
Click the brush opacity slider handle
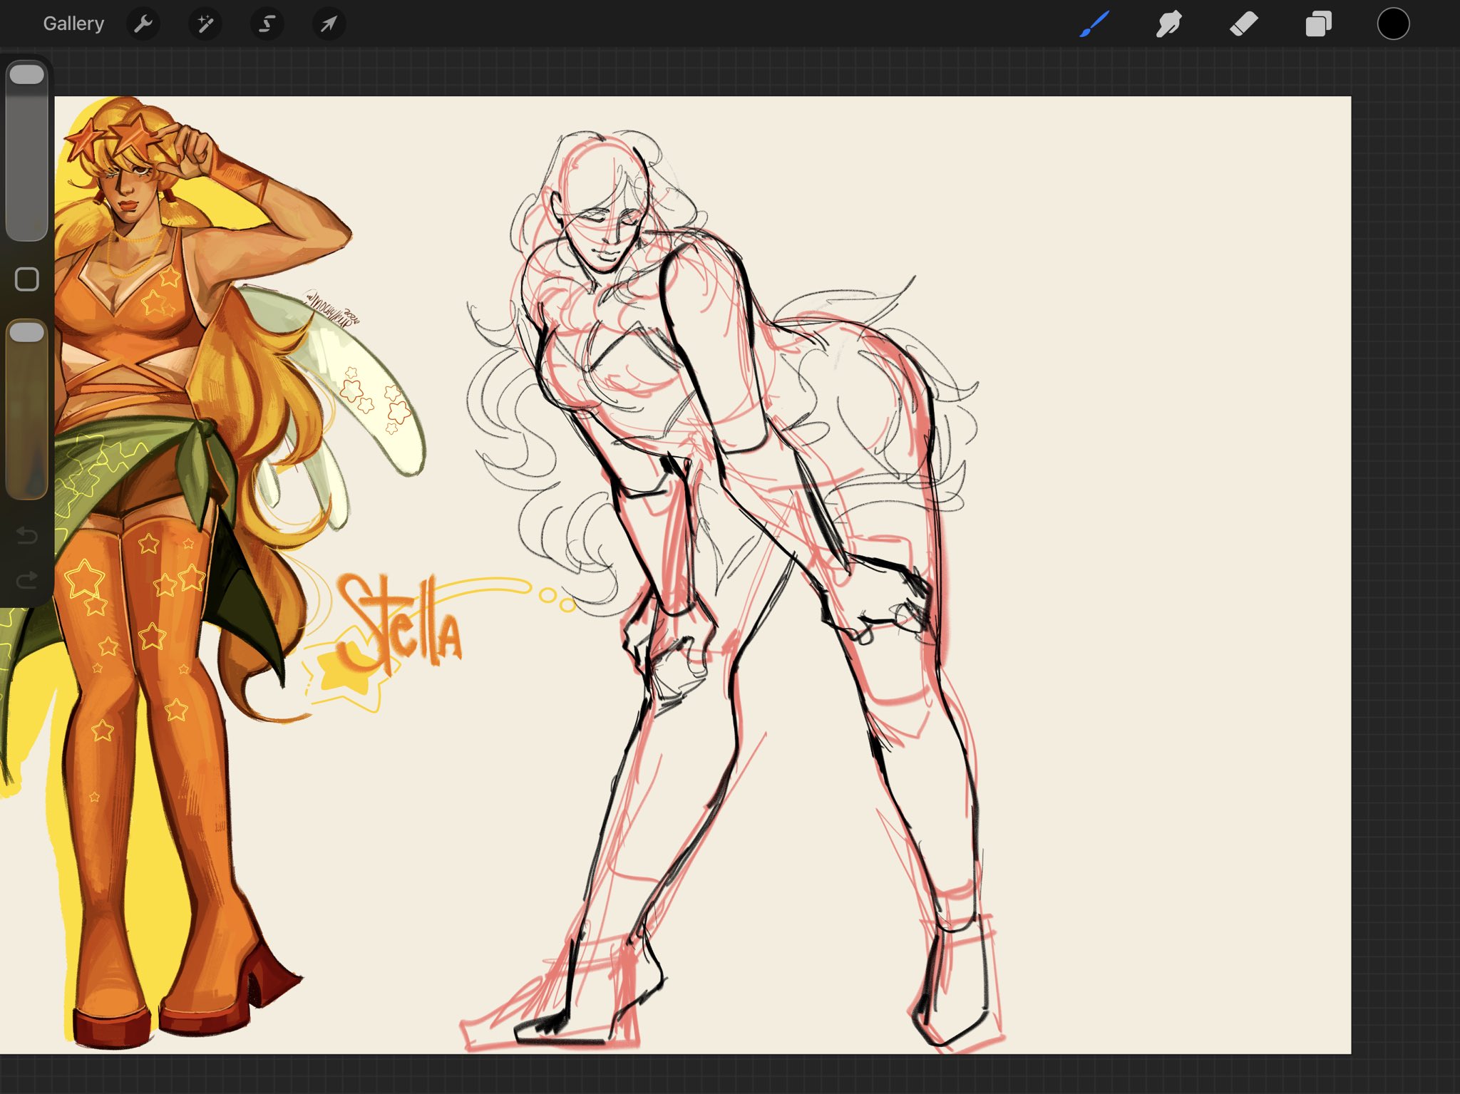tap(27, 332)
